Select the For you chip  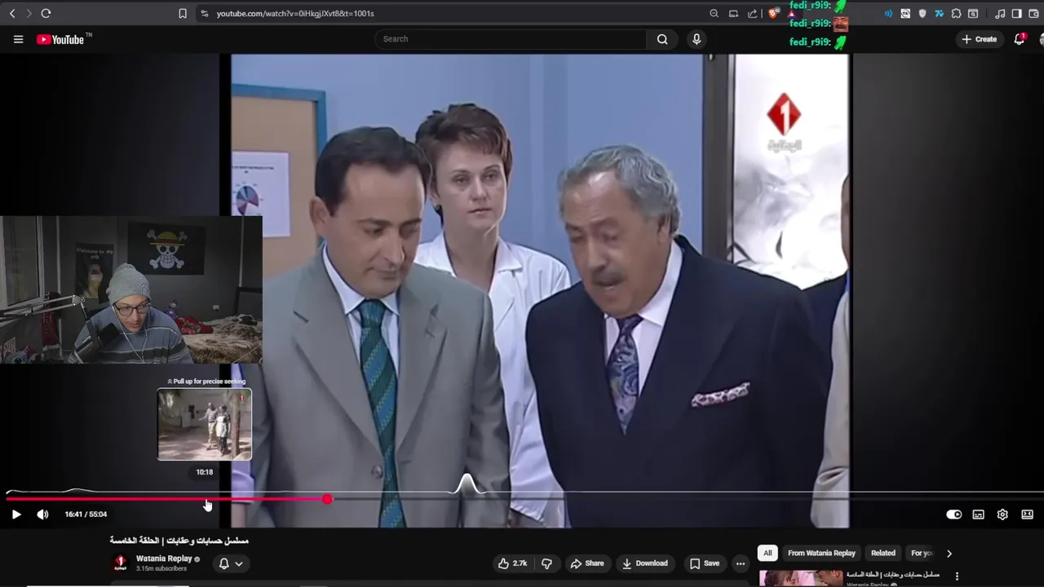tap(921, 553)
